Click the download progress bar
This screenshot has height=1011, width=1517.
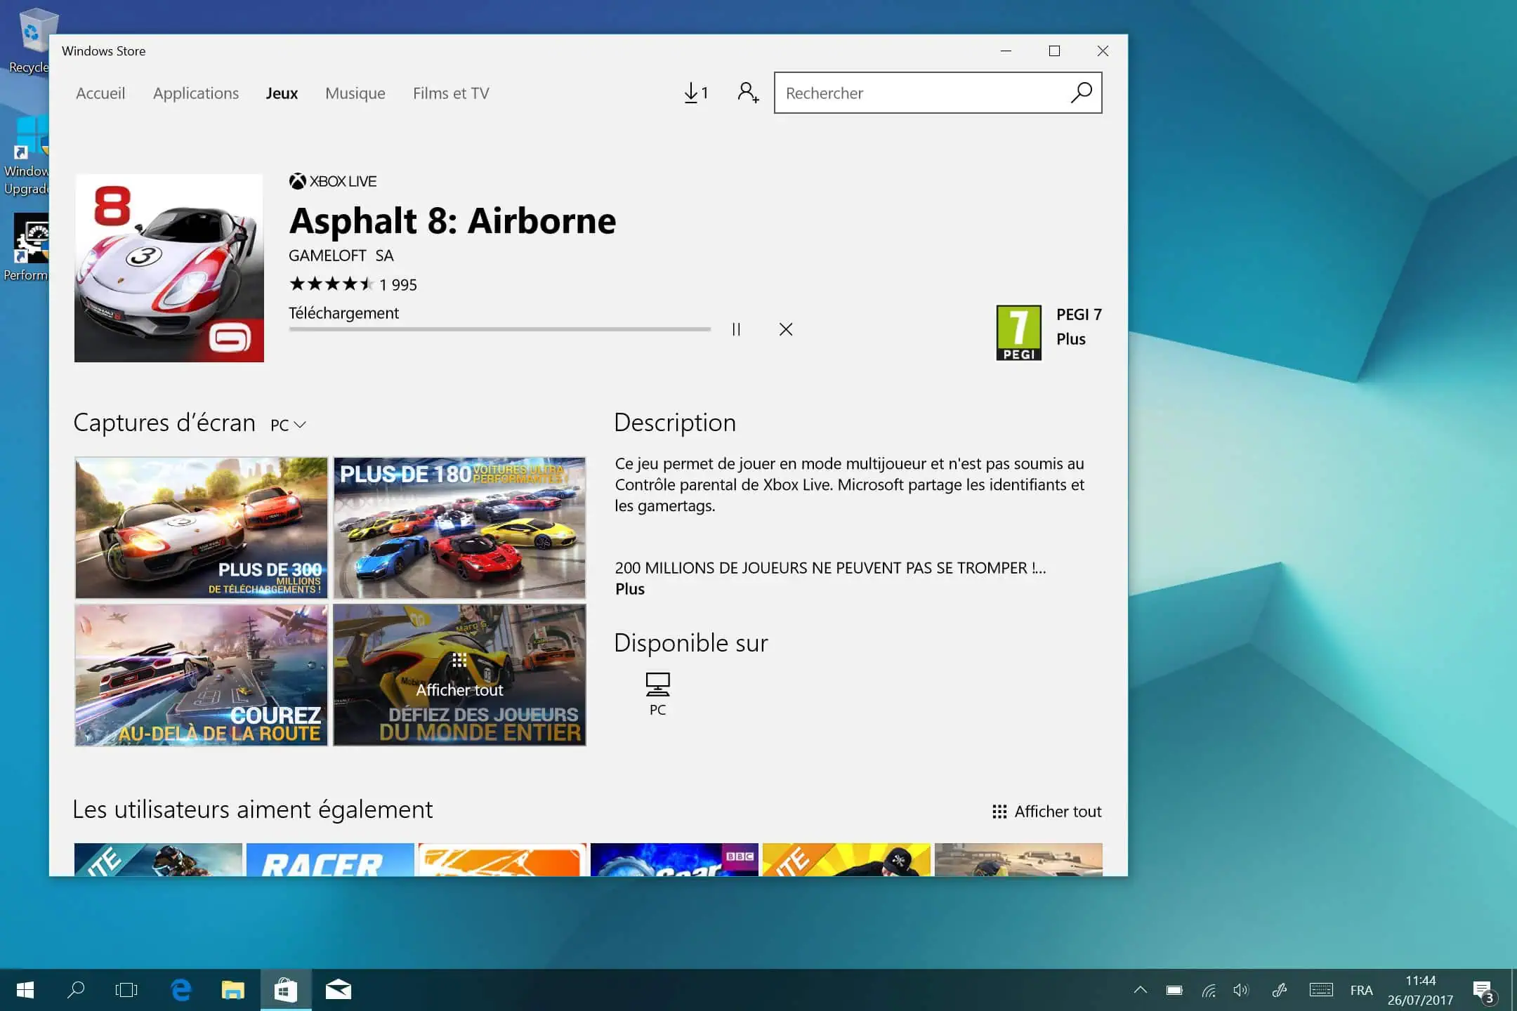click(x=499, y=329)
